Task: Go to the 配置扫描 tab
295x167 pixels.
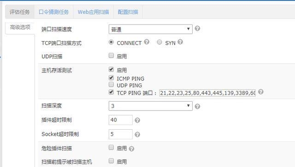Action: tap(128, 12)
